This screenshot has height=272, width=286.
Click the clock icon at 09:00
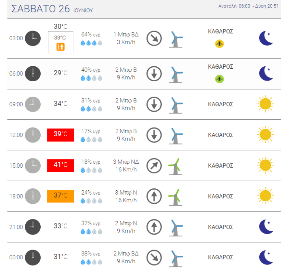33,104
